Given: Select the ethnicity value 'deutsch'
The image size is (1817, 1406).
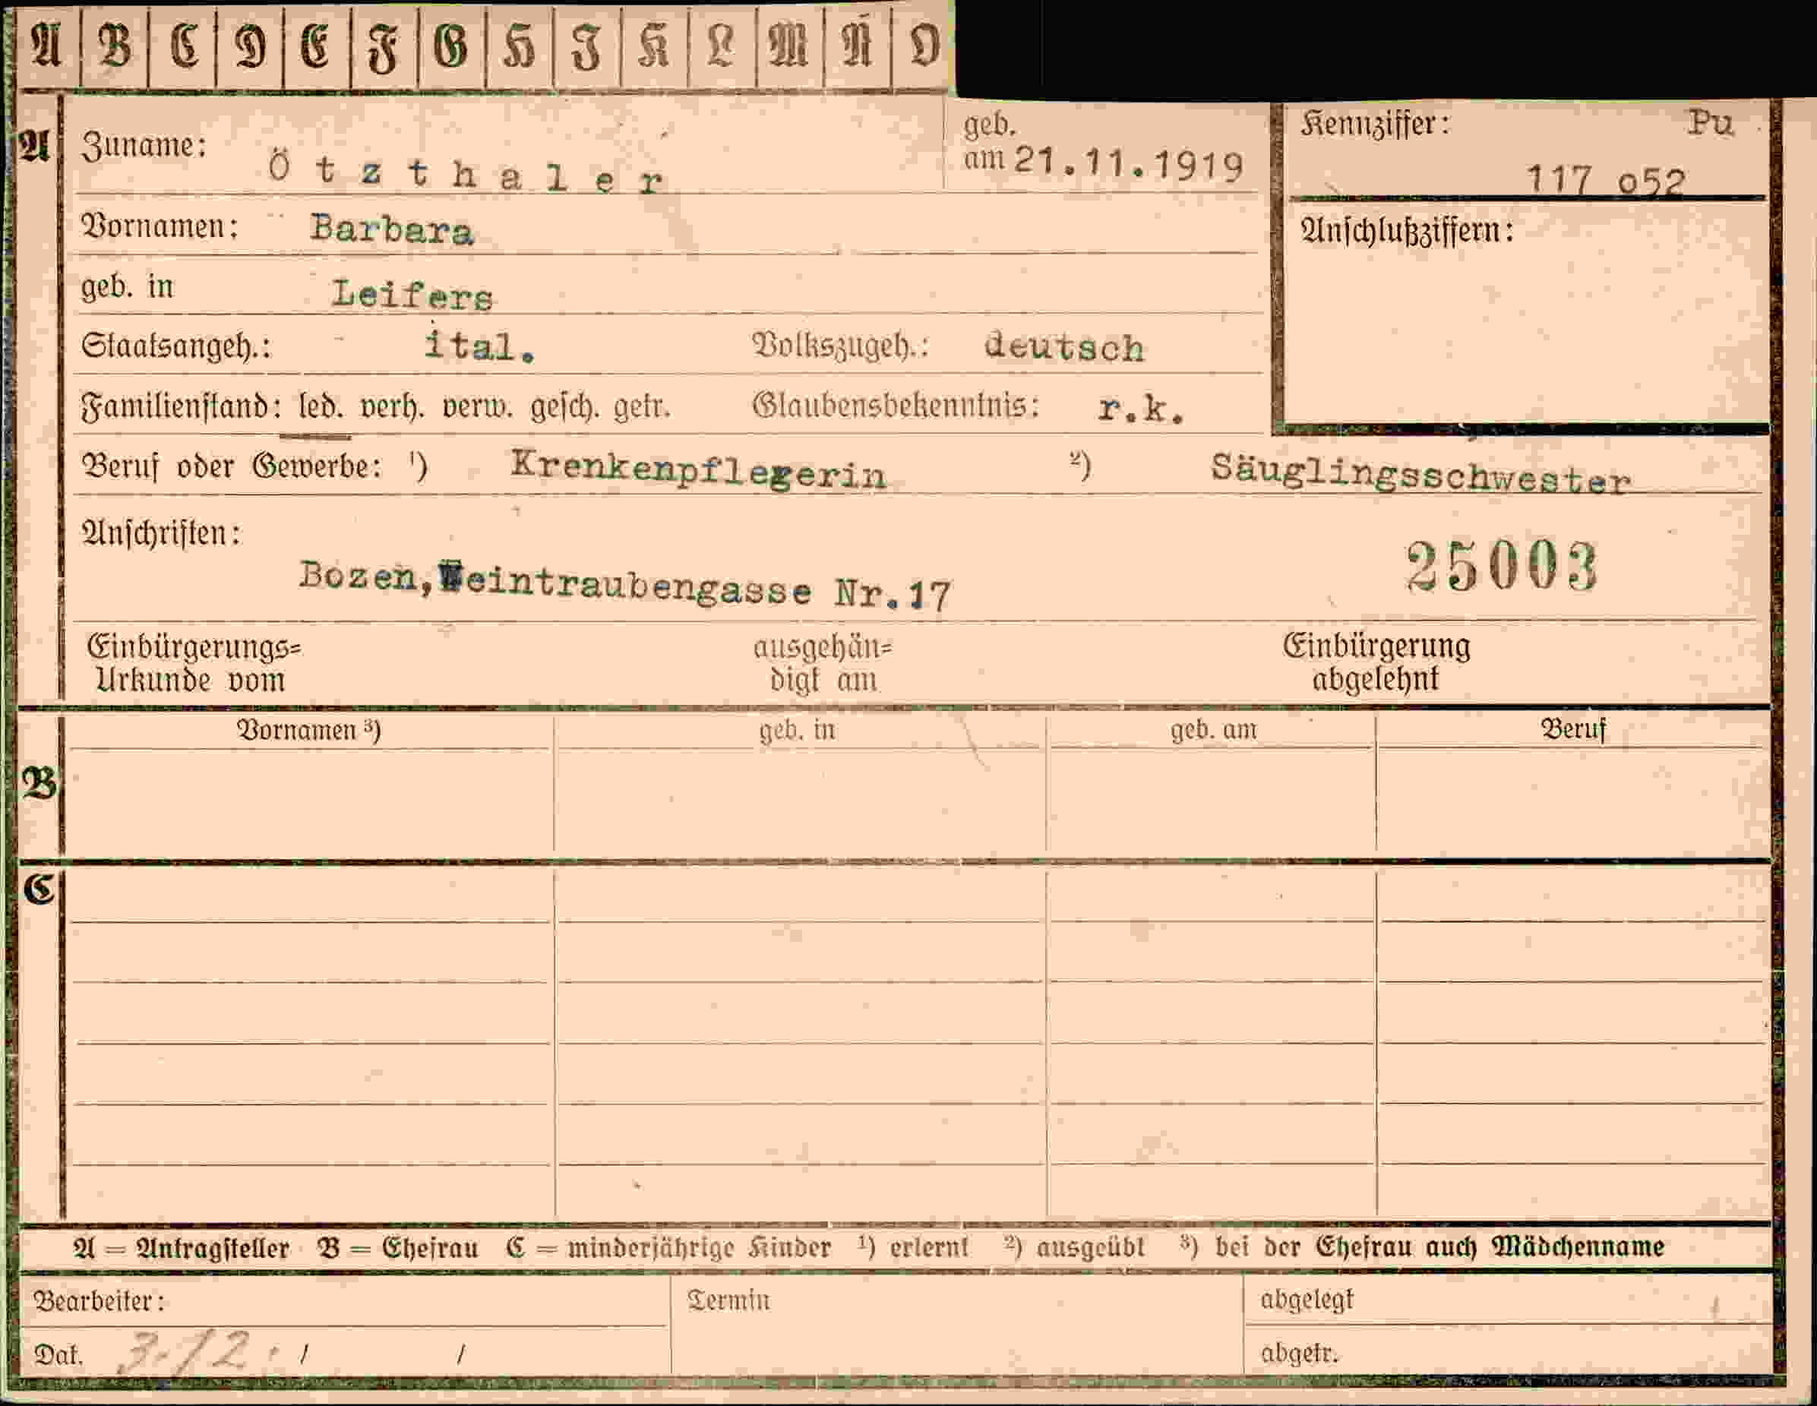Looking at the screenshot, I should coord(1064,347).
